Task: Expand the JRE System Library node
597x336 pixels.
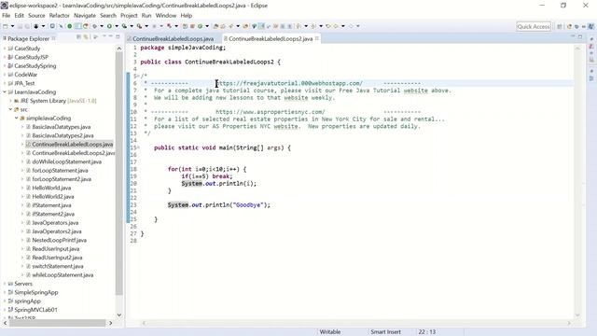Action: [x=10, y=101]
